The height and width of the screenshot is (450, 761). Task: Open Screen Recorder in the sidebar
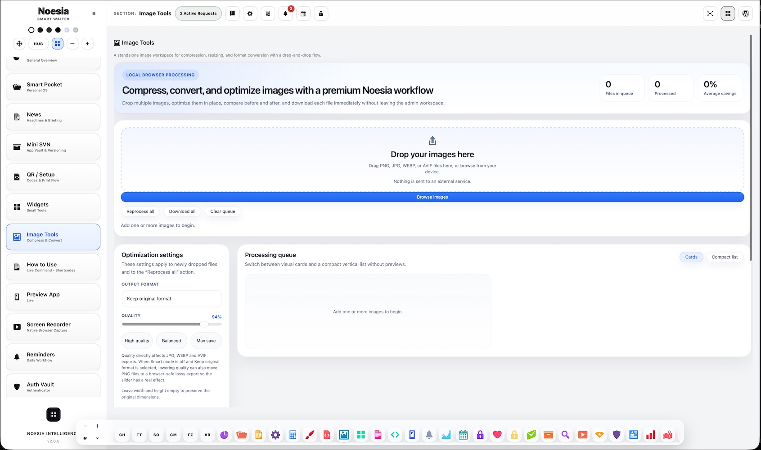(x=53, y=327)
